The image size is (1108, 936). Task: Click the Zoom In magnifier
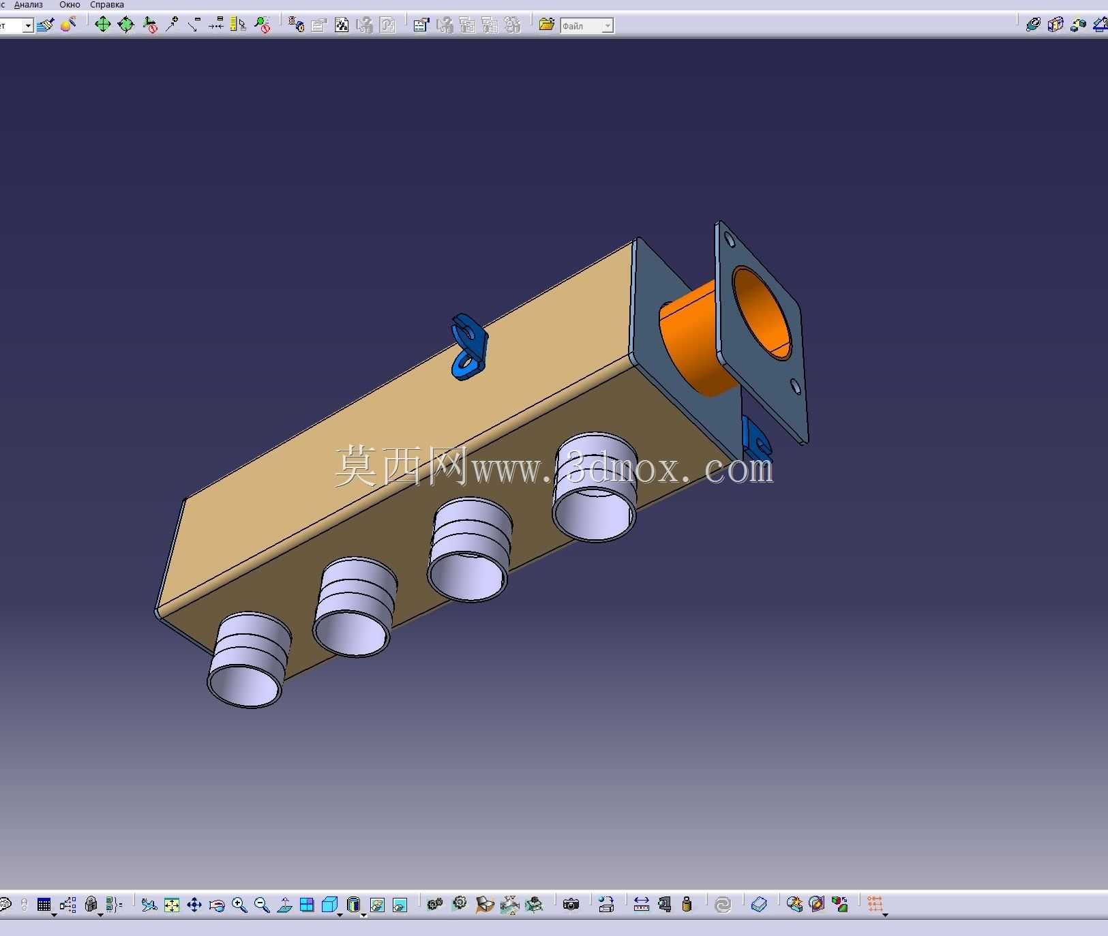pyautogui.click(x=239, y=905)
